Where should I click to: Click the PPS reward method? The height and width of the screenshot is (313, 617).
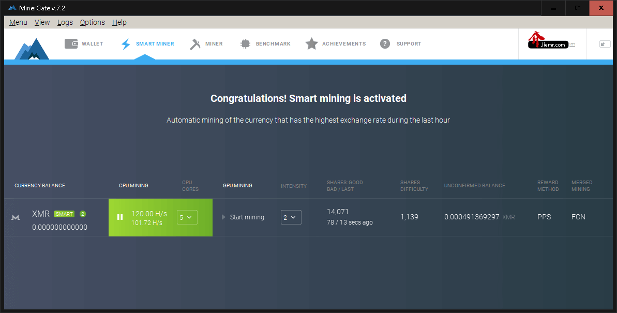coord(544,217)
